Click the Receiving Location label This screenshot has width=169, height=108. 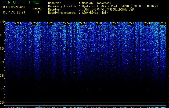tap(63, 6)
